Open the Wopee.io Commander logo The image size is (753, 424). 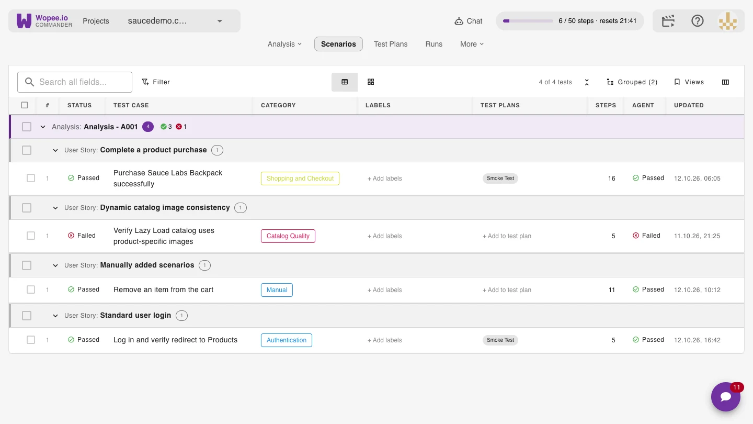click(x=44, y=21)
